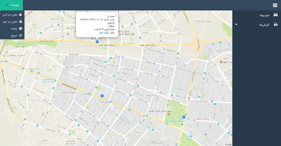The height and width of the screenshot is (146, 281).
Task: Click the lock icon for changing password
Action: (x=21, y=22)
